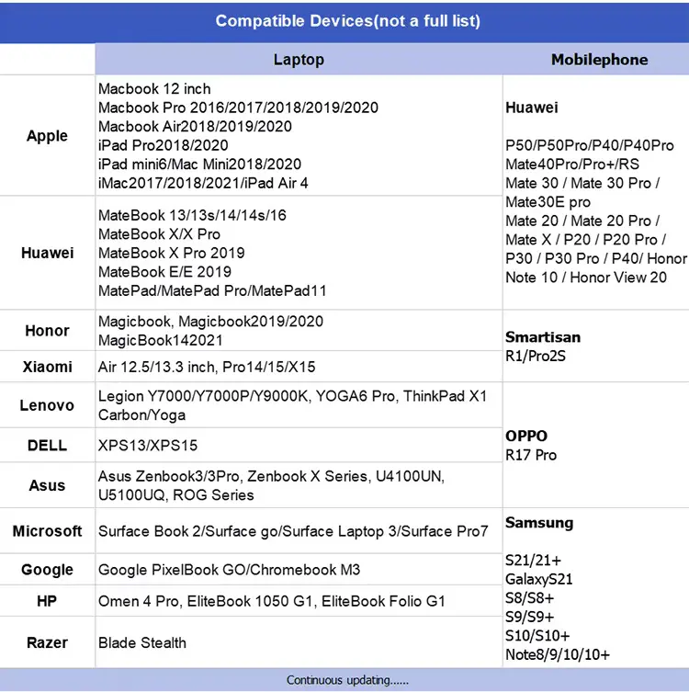Image resolution: width=689 pixels, height=692 pixels.
Task: Click 'R1/Pro2S' under Smartisan
Action: (536, 357)
